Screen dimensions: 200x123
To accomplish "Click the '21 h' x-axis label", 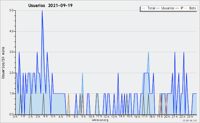I will pyautogui.click(x=175, y=117).
